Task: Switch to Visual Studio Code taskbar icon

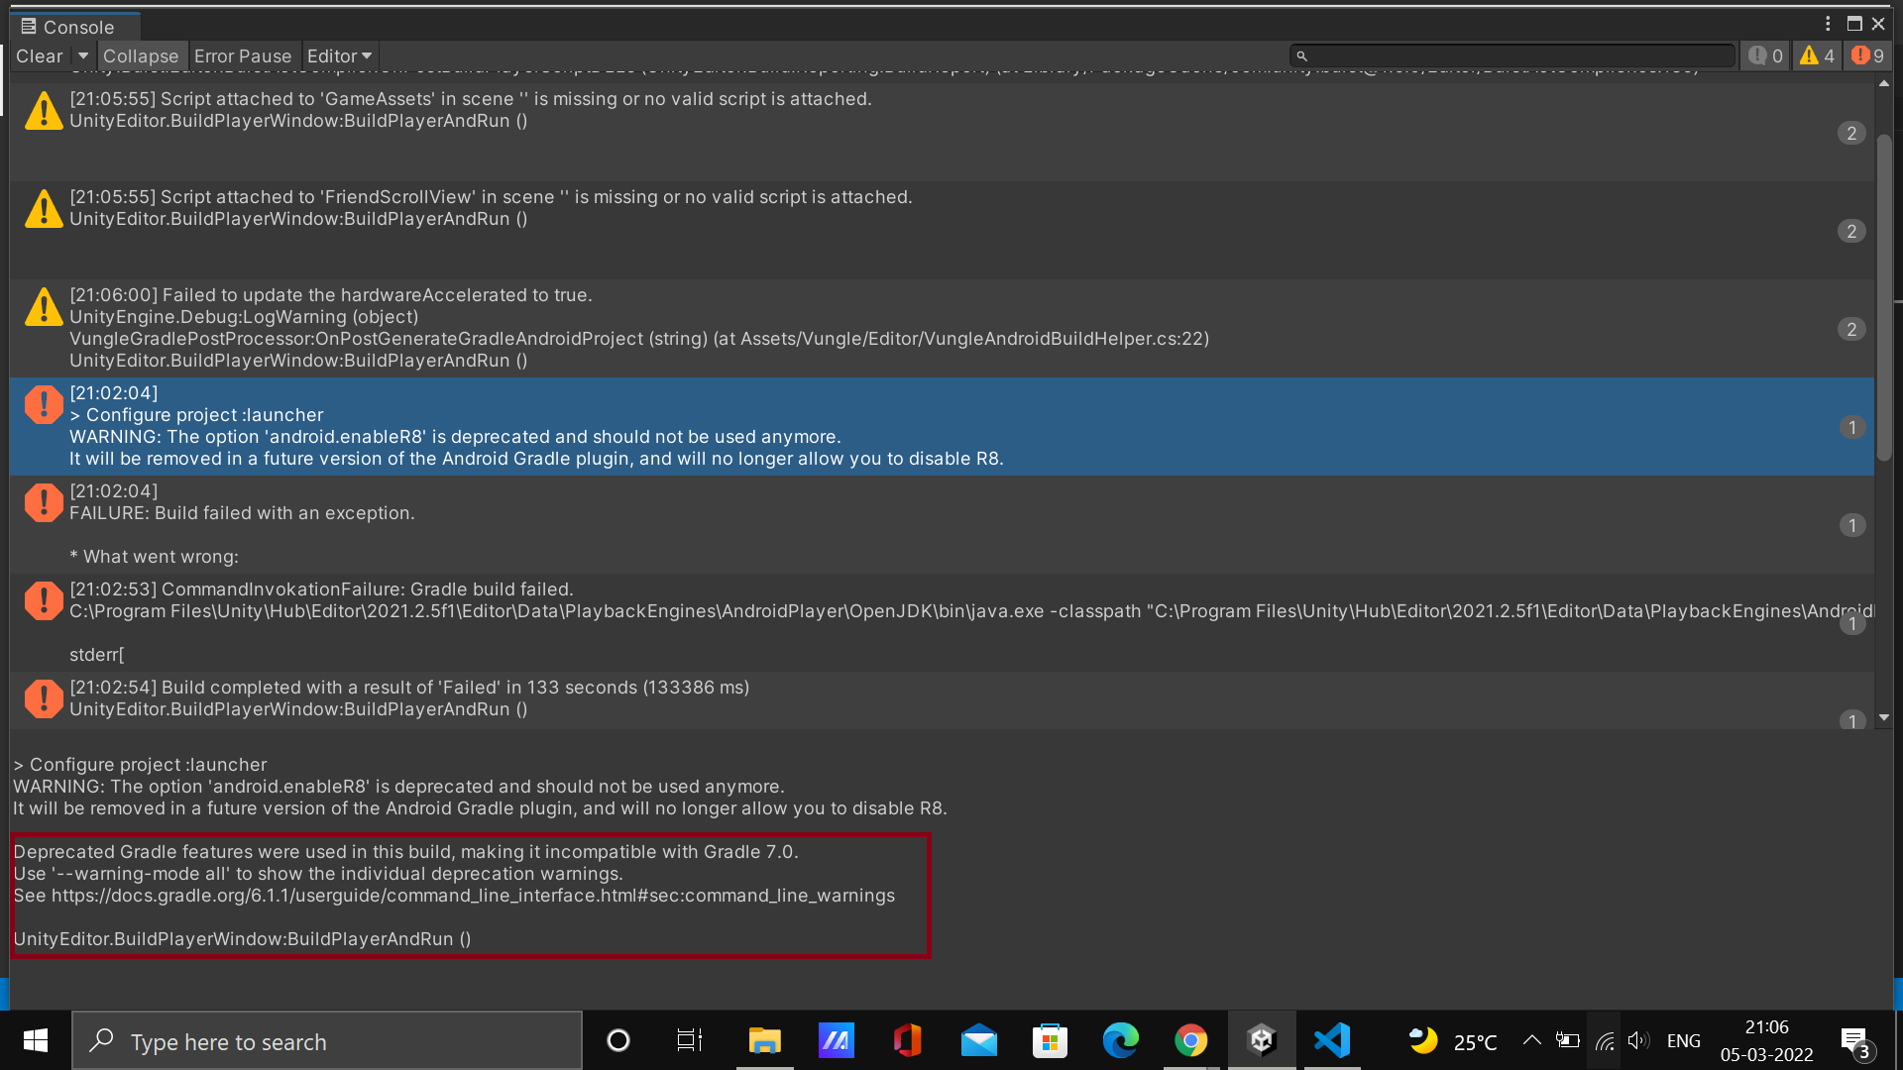Action: [x=1332, y=1040]
